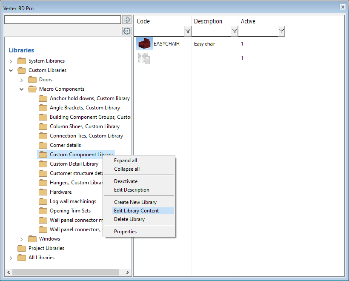349x281 pixels.
Task: Select the grid placeholder icon row
Action: pyautogui.click(x=144, y=58)
